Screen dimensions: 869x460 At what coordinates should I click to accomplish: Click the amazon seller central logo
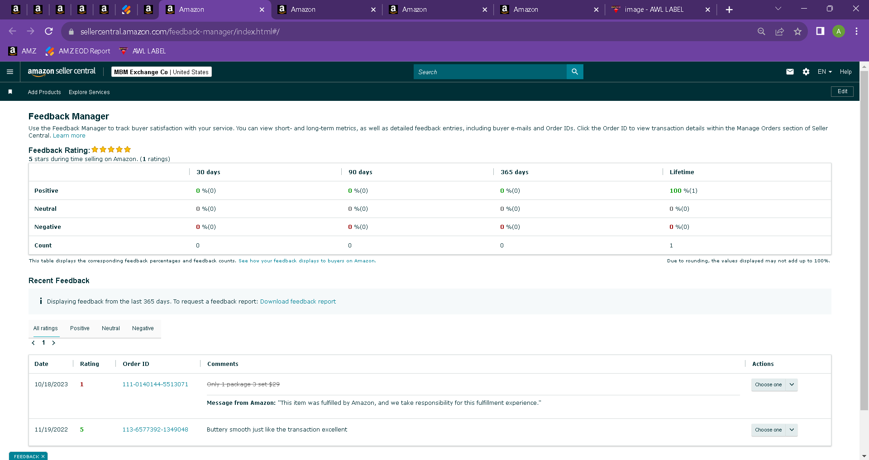coord(62,71)
